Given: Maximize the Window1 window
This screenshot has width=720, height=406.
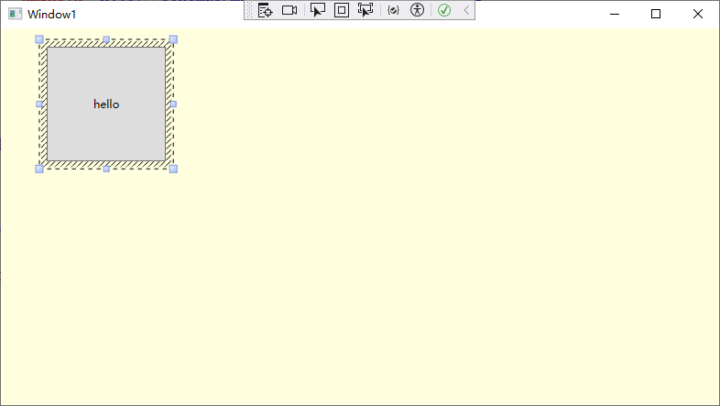Looking at the screenshot, I should 656,15.
